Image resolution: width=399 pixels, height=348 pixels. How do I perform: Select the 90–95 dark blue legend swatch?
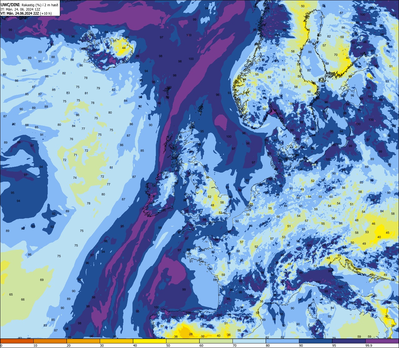315,341
